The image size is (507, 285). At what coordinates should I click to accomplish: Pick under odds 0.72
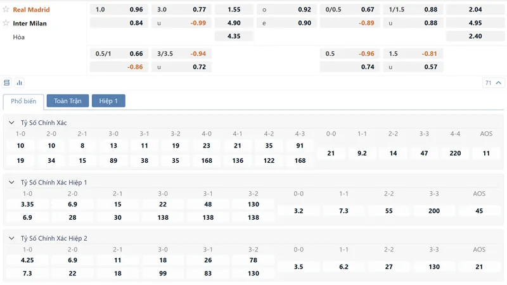pyautogui.click(x=181, y=67)
